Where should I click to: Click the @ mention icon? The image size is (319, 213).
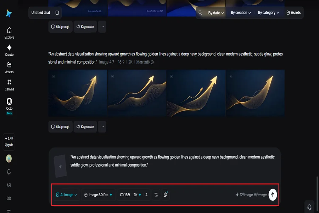(166, 195)
